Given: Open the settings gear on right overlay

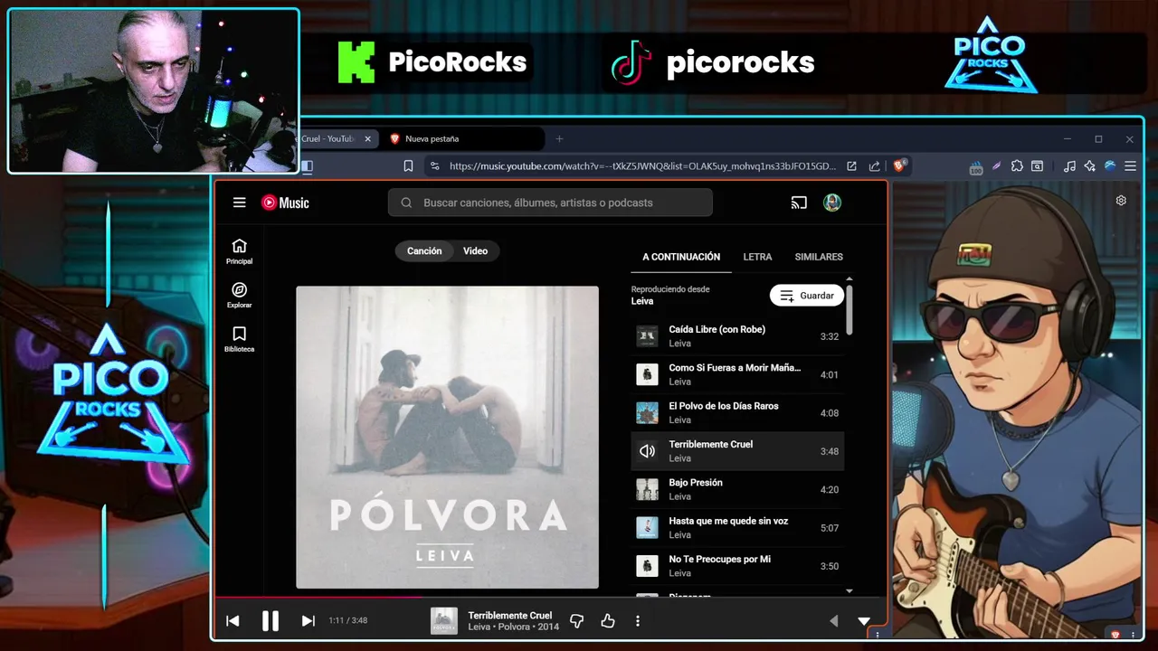Looking at the screenshot, I should [x=1121, y=201].
